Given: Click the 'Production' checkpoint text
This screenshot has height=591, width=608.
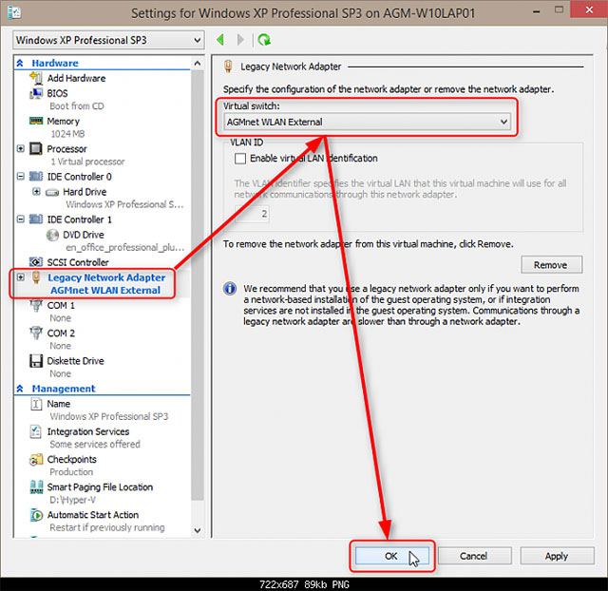Looking at the screenshot, I should click(71, 472).
